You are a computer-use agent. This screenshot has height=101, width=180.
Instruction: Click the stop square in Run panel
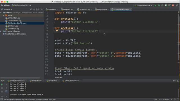click(x=2, y=88)
